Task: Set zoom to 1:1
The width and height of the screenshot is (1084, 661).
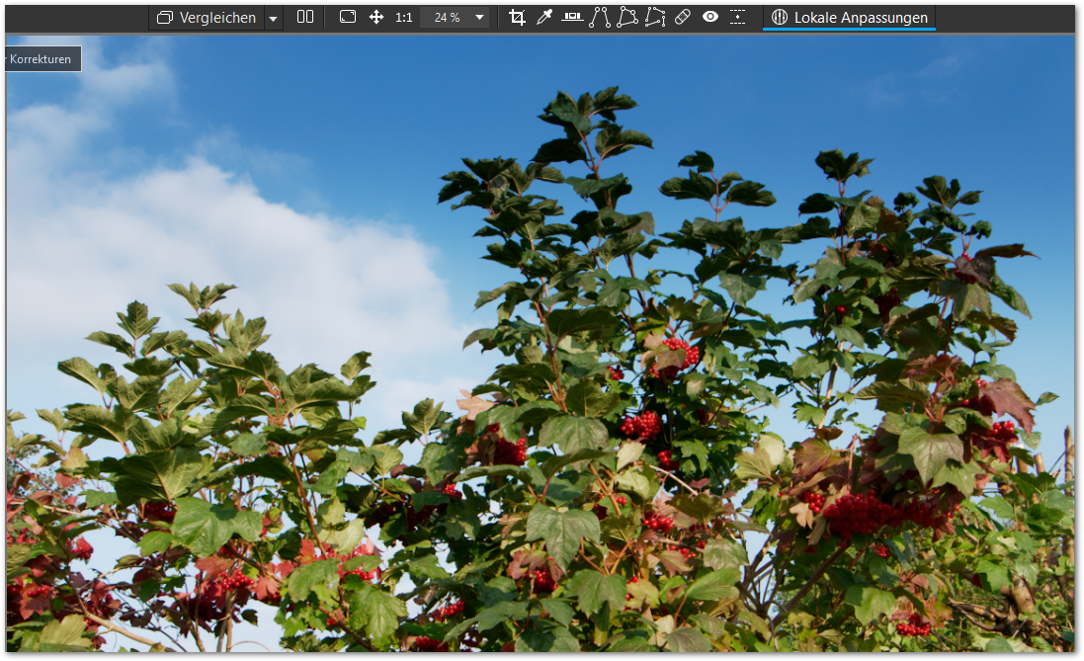Action: click(404, 18)
